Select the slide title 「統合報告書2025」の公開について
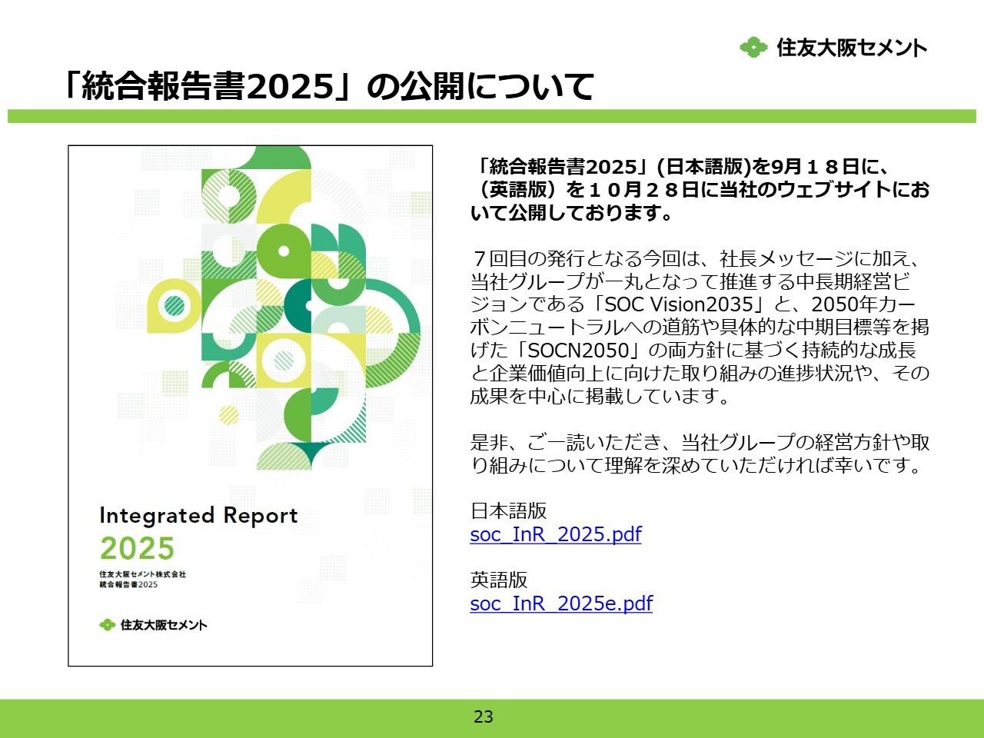This screenshot has width=984, height=738. click(x=328, y=86)
